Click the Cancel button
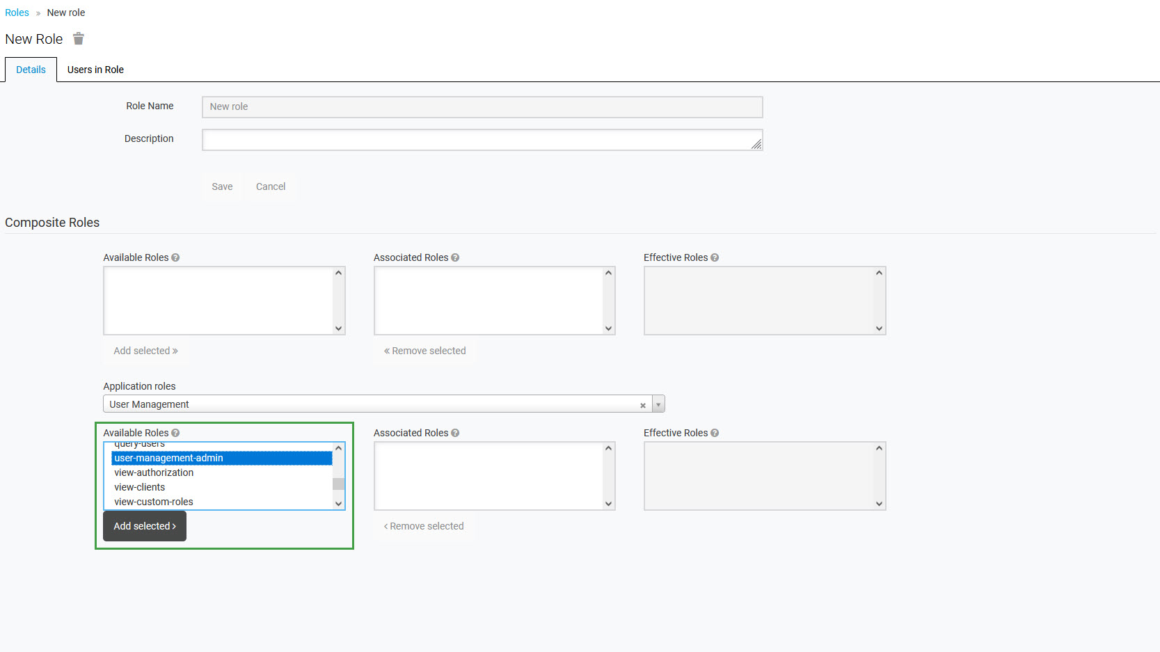The height and width of the screenshot is (652, 1160). point(271,186)
